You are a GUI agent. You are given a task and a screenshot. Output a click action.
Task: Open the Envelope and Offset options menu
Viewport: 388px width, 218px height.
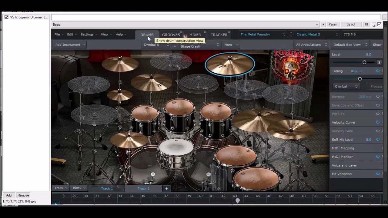pos(382,105)
